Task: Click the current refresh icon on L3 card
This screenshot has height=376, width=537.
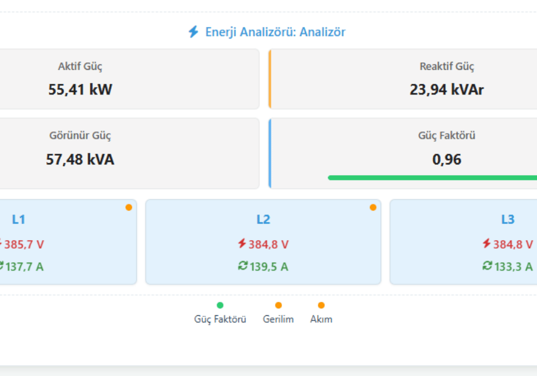Action: [486, 266]
